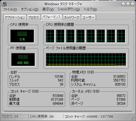Click available memory value 2567752
Image resolution: width=136 pixels, height=121 pixels.
pos(119,80)
